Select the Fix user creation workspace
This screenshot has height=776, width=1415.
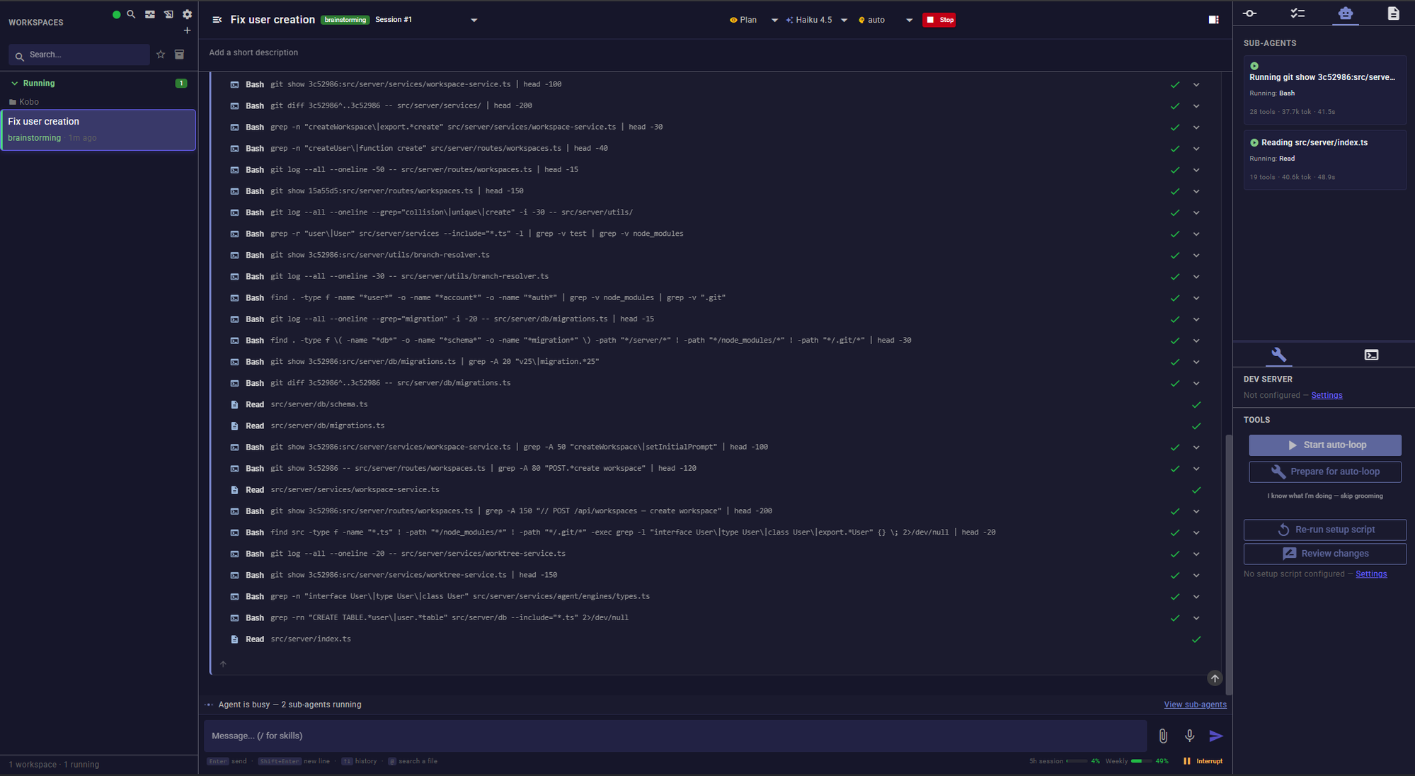98,130
